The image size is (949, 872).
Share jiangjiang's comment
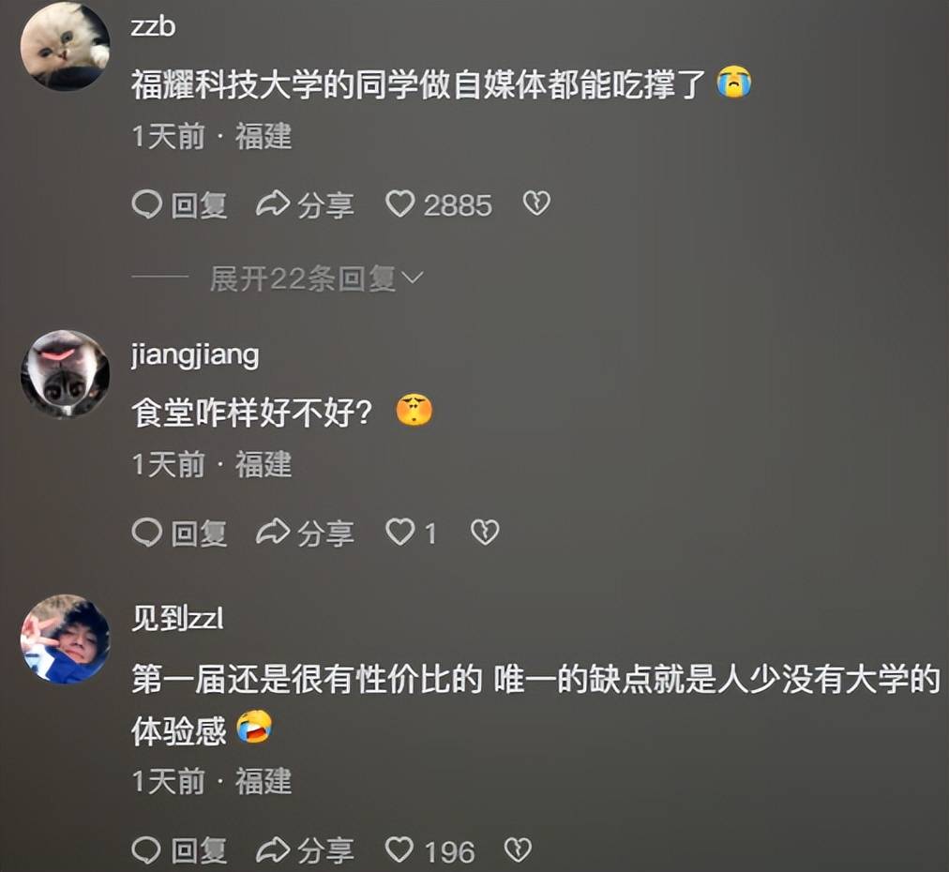[305, 534]
